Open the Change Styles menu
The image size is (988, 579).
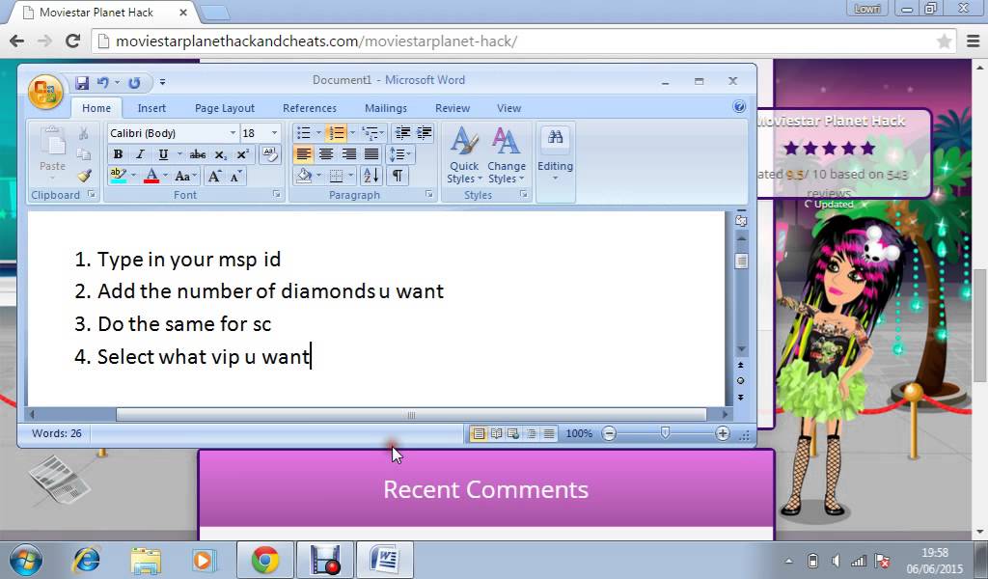(x=506, y=156)
